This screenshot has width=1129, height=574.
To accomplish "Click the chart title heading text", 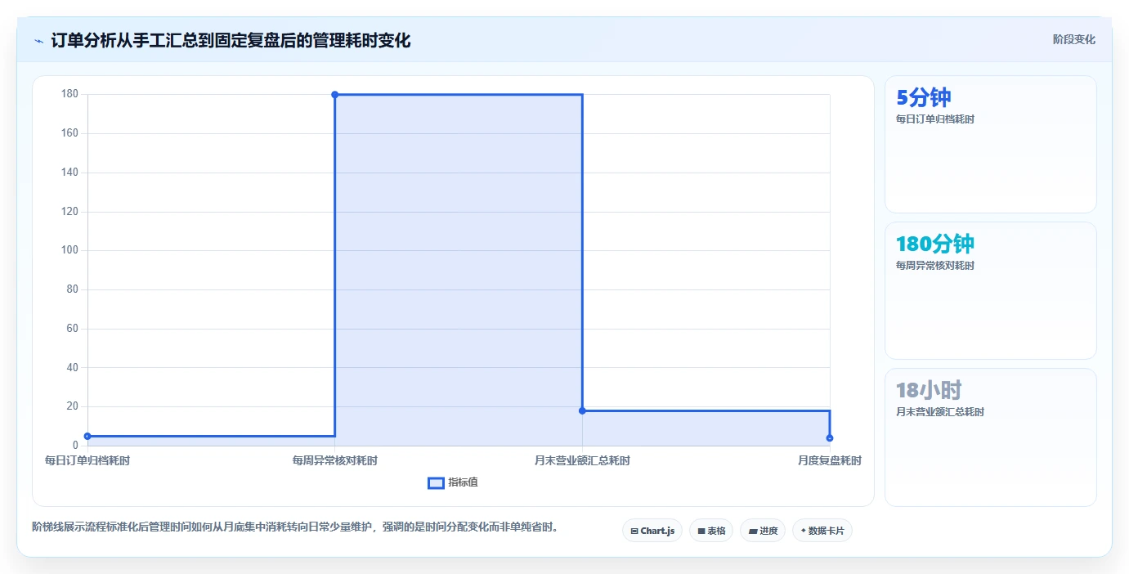I will 231,40.
